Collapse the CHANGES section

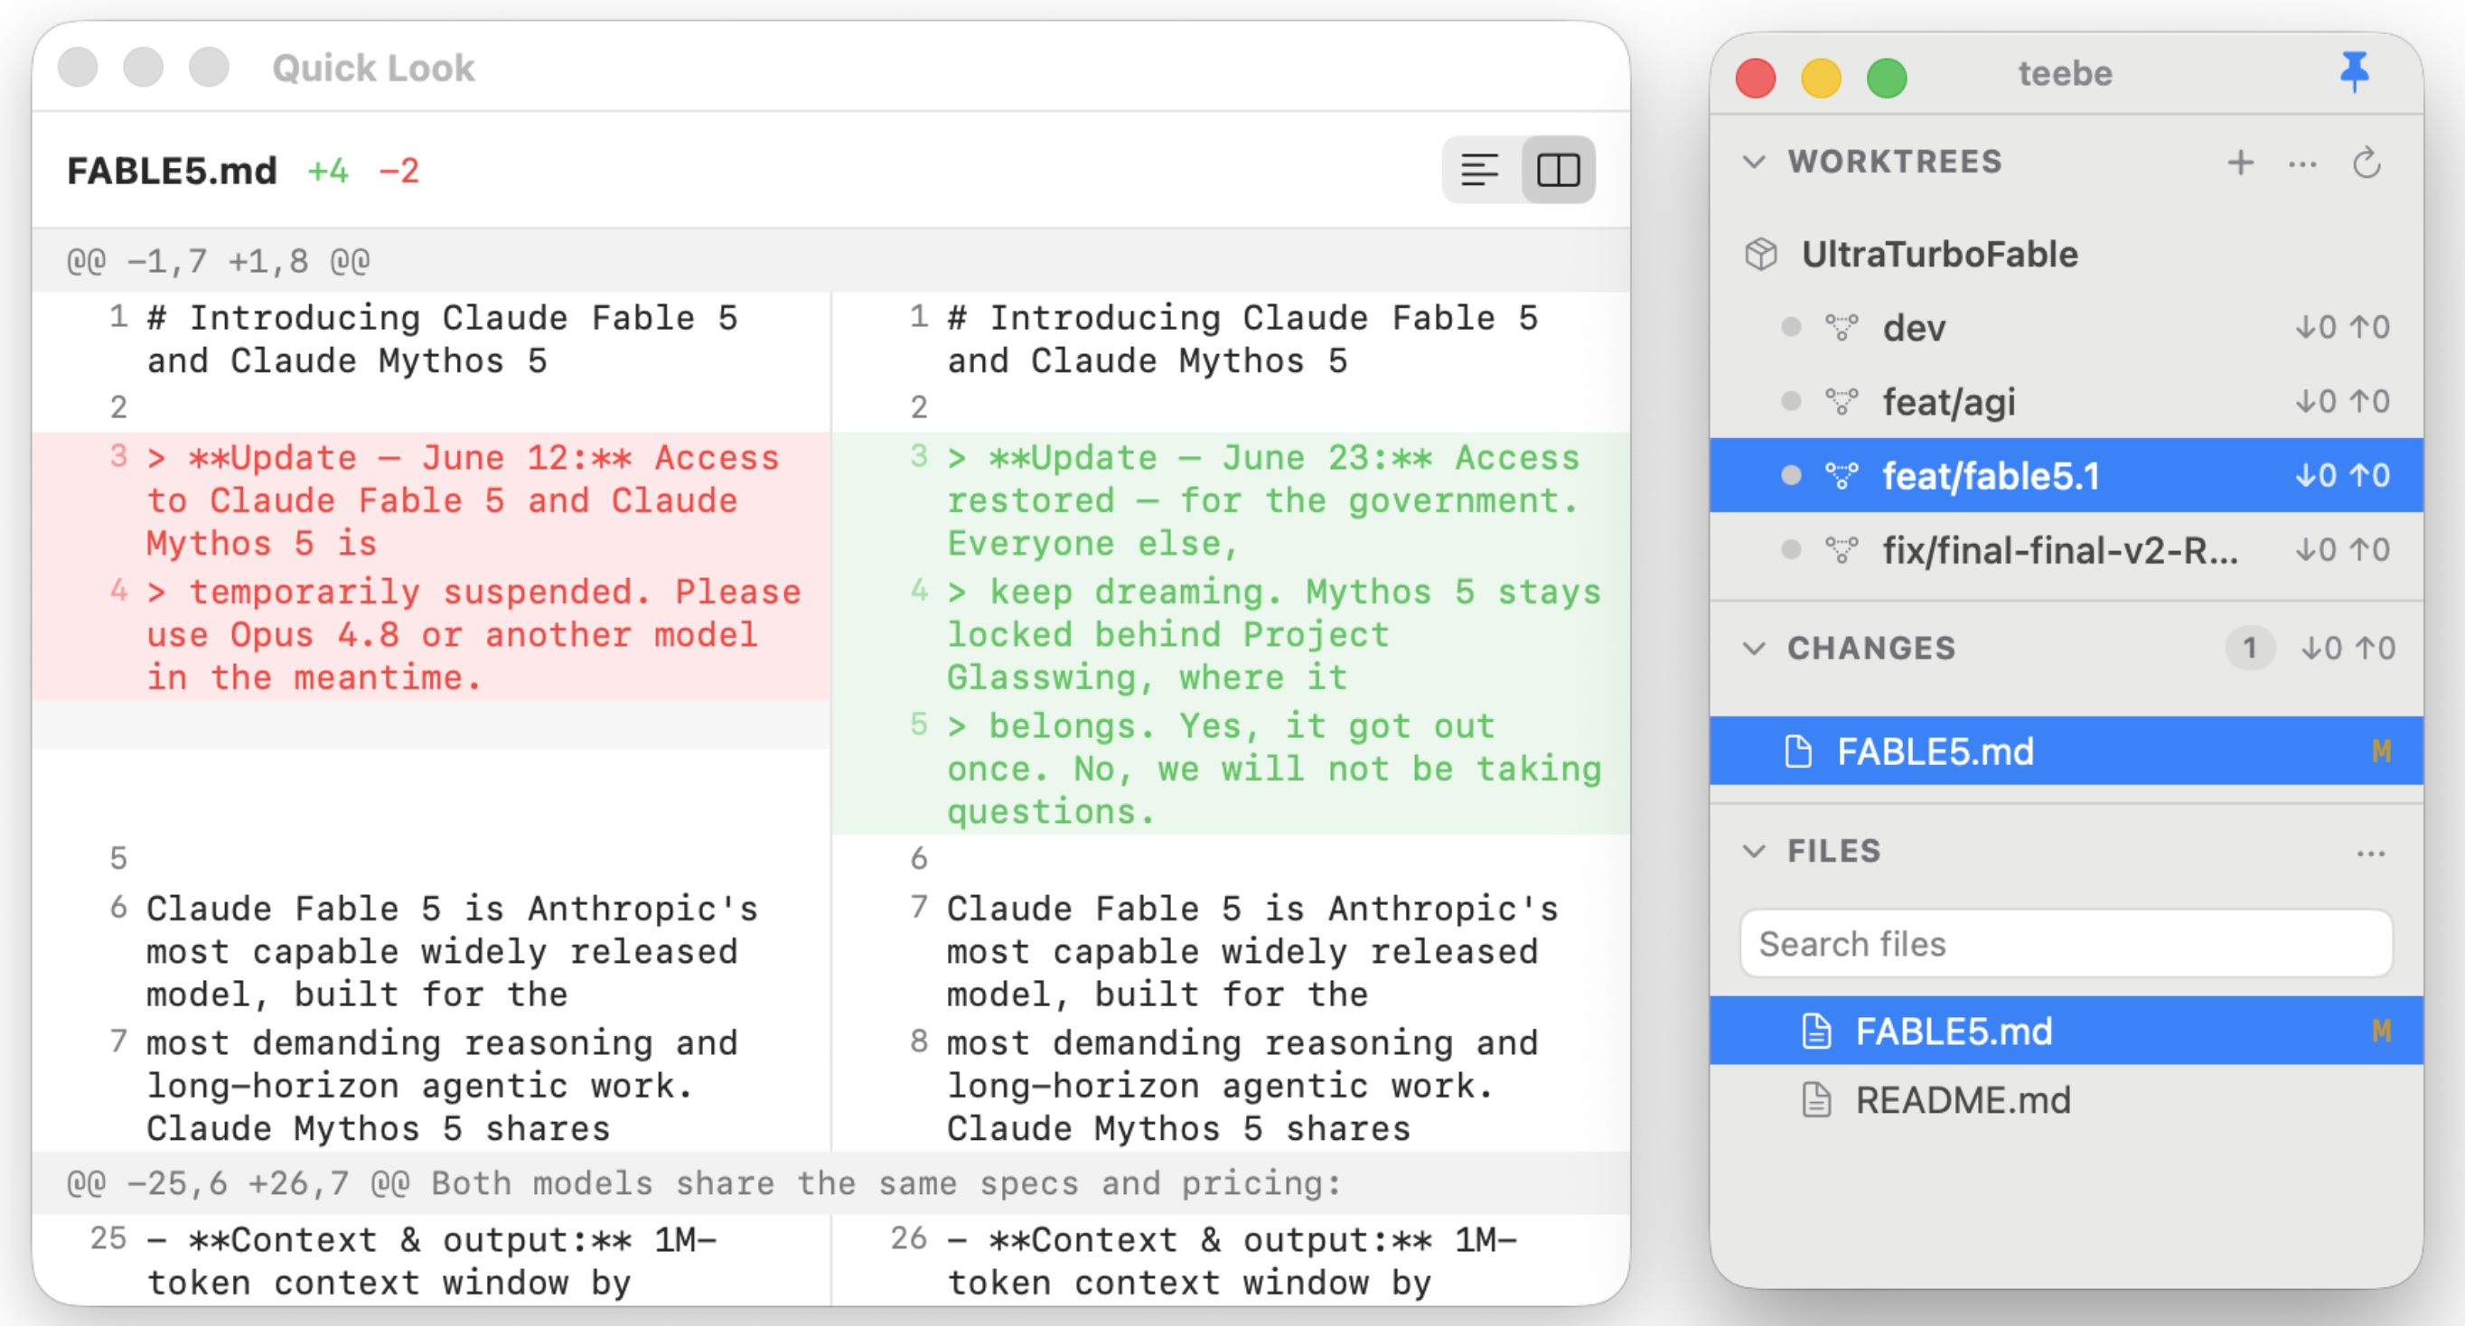[1754, 649]
